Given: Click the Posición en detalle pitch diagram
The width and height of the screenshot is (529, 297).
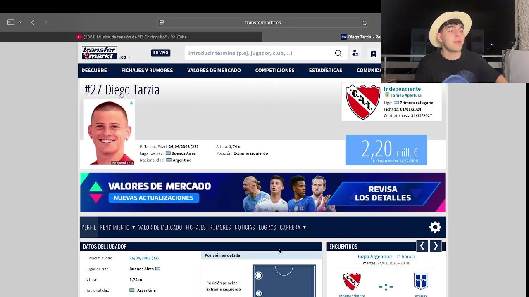Looking at the screenshot, I should tap(284, 281).
